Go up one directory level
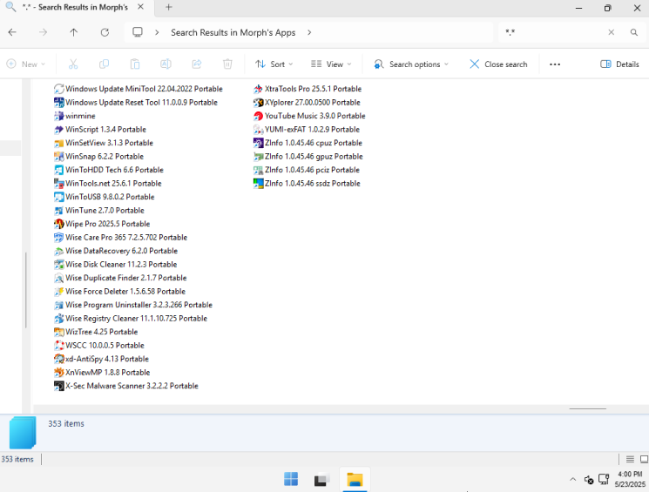Screen dimensions: 649x492 pyautogui.click(x=74, y=32)
